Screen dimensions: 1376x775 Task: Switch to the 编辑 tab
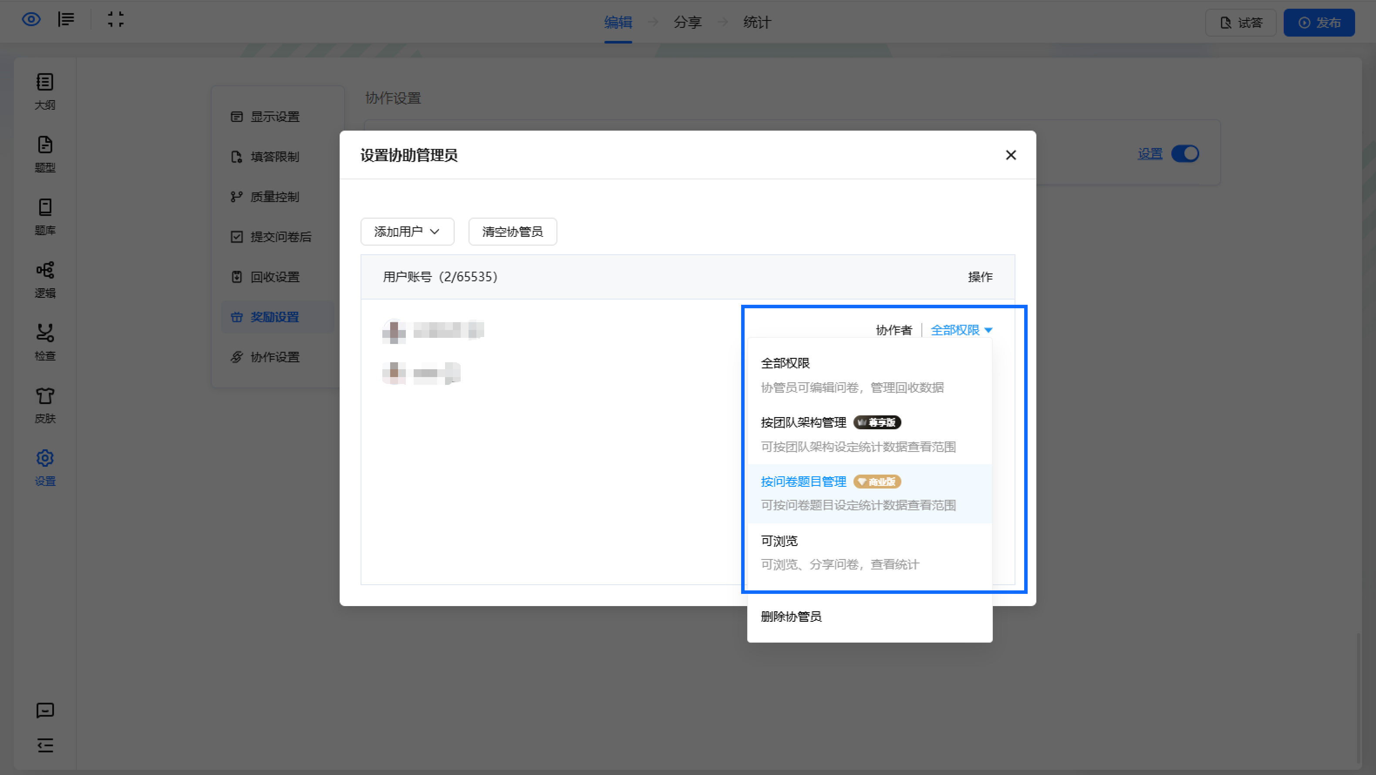[x=618, y=23]
